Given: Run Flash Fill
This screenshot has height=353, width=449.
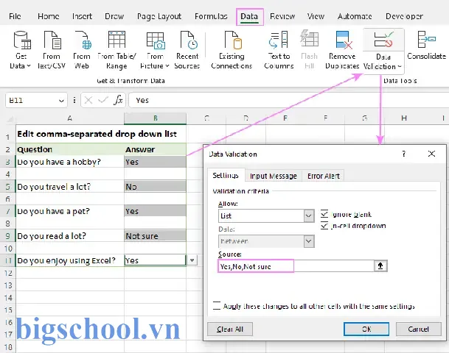Looking at the screenshot, I should pos(309,50).
